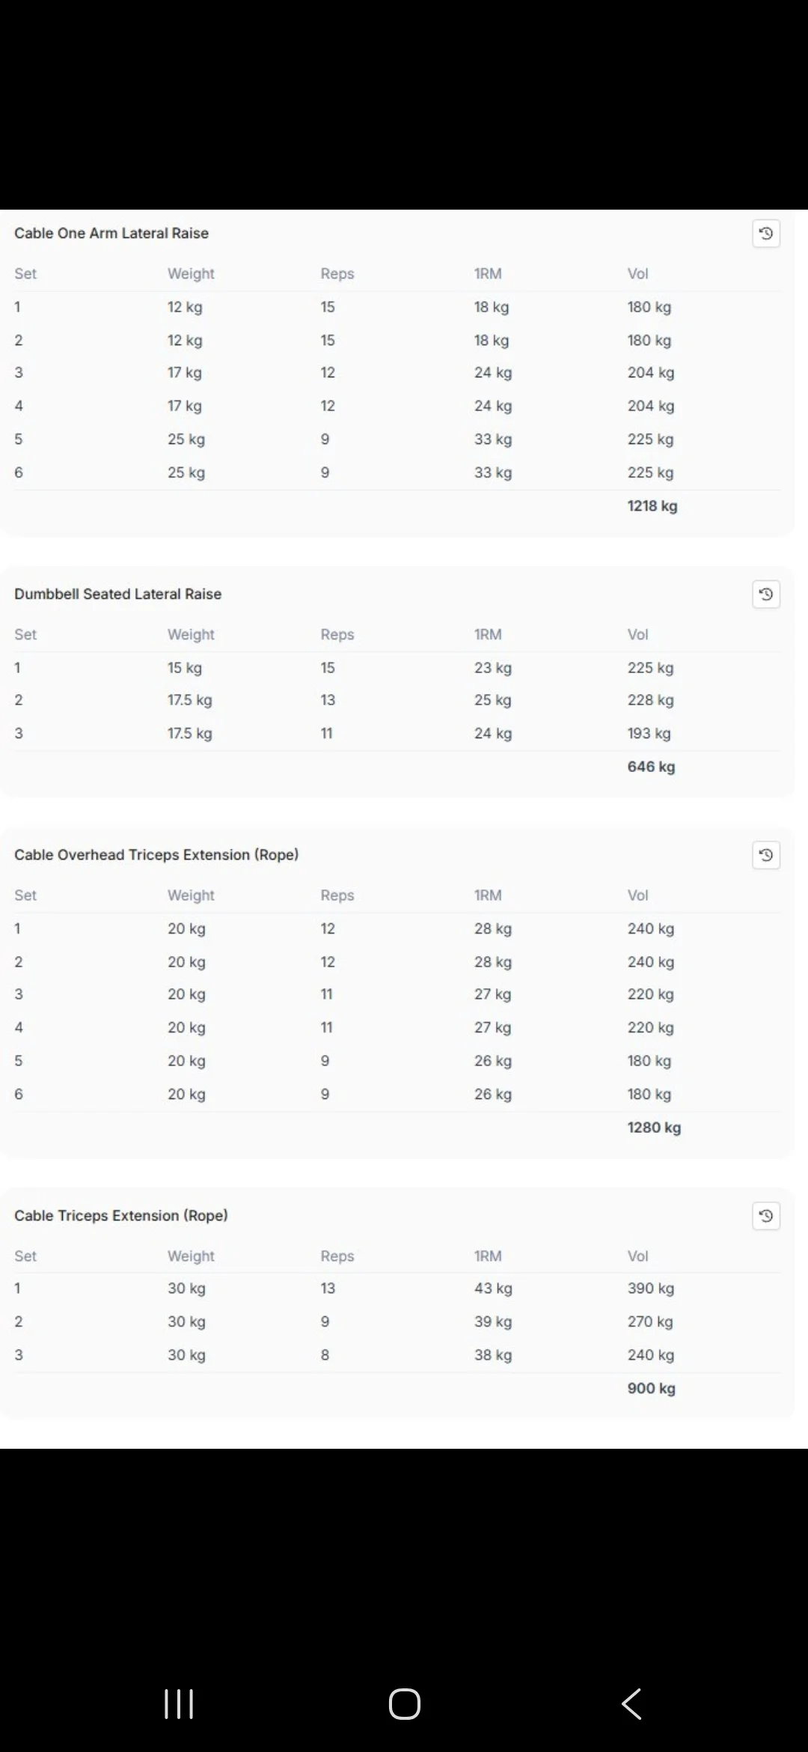The image size is (808, 1752).
Task: Select the 43 kg 1RM value
Action: click(x=493, y=1288)
